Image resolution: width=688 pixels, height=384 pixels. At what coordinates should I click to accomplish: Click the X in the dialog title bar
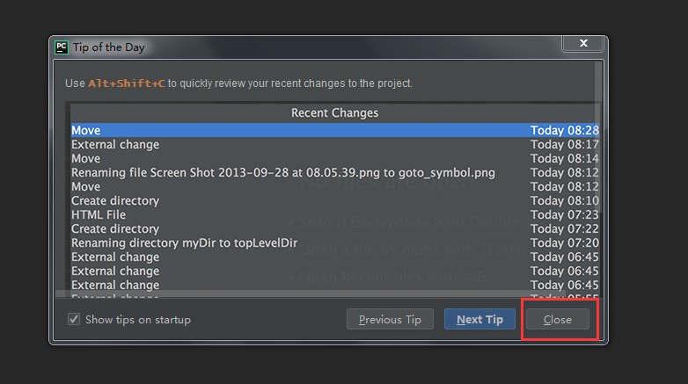(583, 43)
